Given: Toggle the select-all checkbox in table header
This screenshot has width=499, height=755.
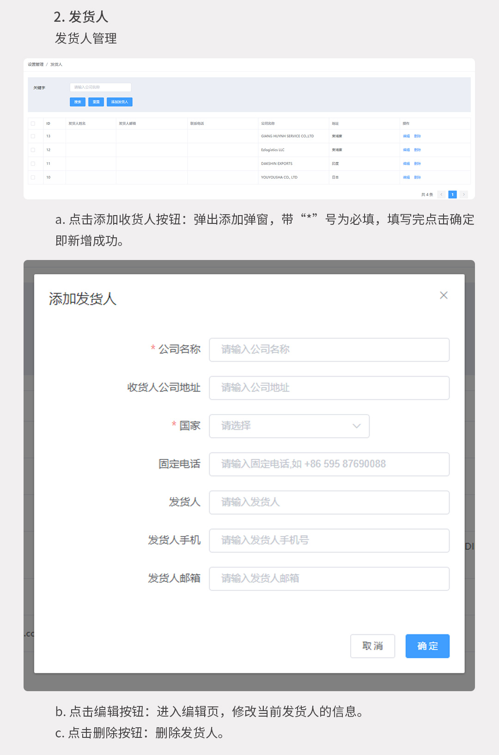Looking at the screenshot, I should [x=33, y=124].
